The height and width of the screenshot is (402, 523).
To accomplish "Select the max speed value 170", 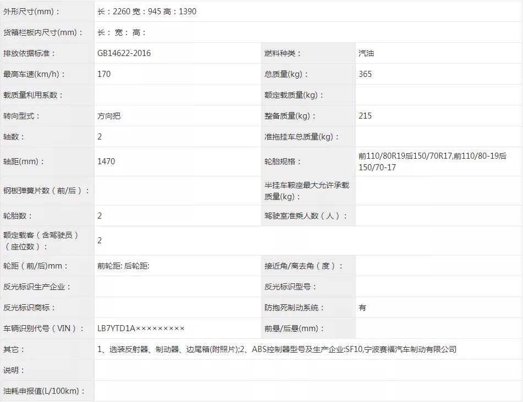I will pyautogui.click(x=104, y=74).
